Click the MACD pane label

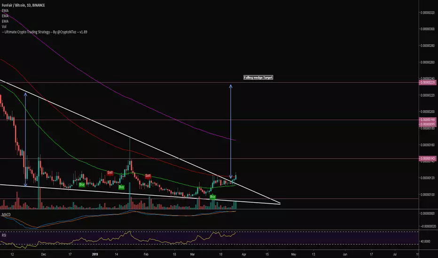[x=6, y=214]
